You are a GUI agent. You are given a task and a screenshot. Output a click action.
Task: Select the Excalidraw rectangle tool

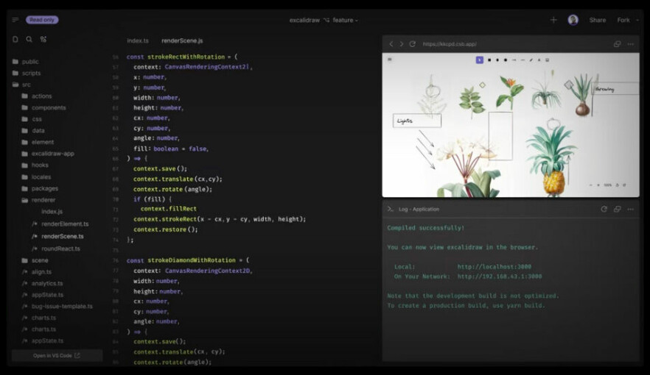489,60
